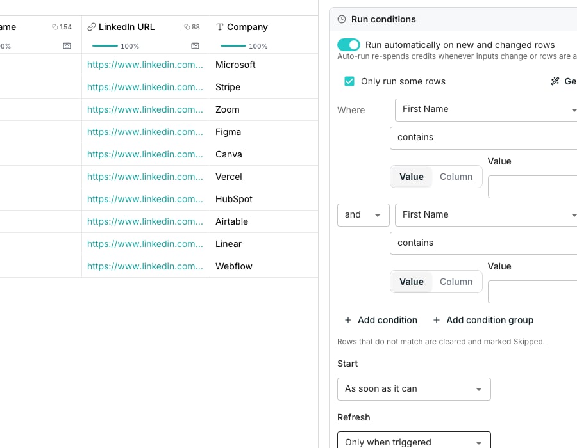The height and width of the screenshot is (448, 577).
Task: Select Column mode in the Where condition
Action: [456, 177]
